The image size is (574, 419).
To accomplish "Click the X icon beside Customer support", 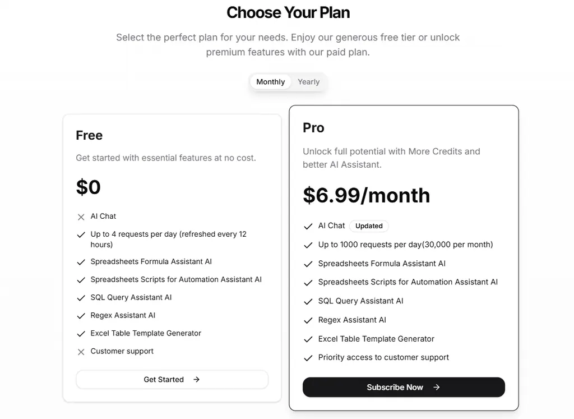I will click(81, 352).
